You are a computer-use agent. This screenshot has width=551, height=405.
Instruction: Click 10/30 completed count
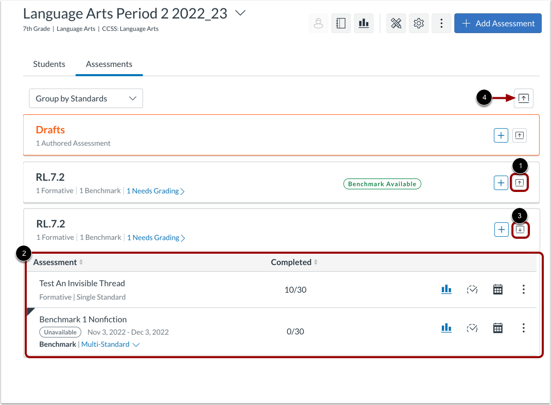point(295,290)
